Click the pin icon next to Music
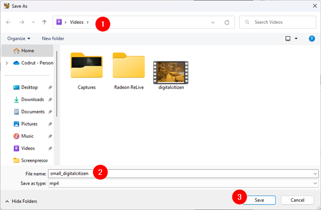Screen dimensions: 321x210 tap(50, 136)
